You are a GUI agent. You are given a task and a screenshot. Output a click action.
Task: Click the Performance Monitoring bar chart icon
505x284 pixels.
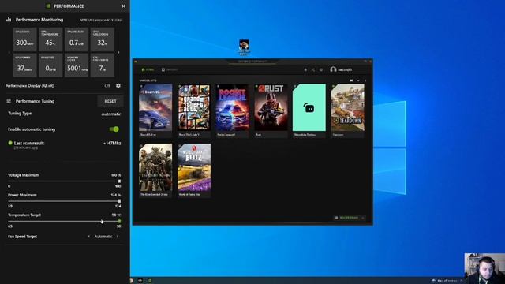click(x=9, y=20)
